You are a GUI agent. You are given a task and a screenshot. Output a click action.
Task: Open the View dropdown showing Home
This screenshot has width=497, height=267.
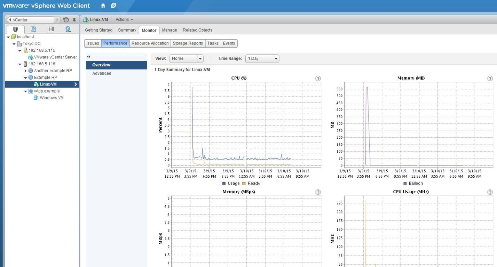[186, 59]
